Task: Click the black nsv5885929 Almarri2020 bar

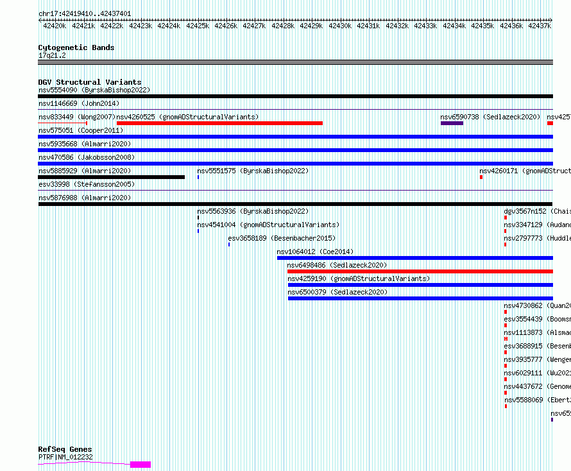Action: (111, 177)
